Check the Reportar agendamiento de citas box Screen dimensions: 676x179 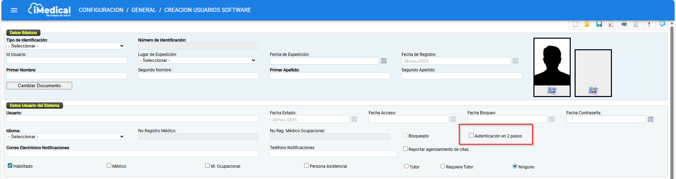[x=405, y=149]
